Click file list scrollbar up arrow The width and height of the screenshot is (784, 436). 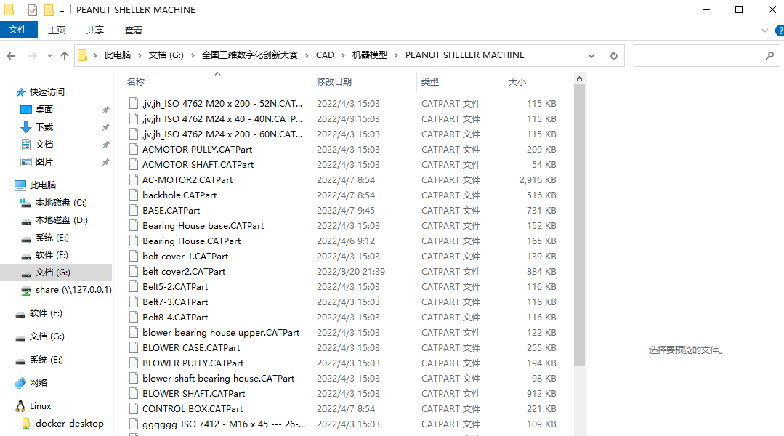click(579, 78)
